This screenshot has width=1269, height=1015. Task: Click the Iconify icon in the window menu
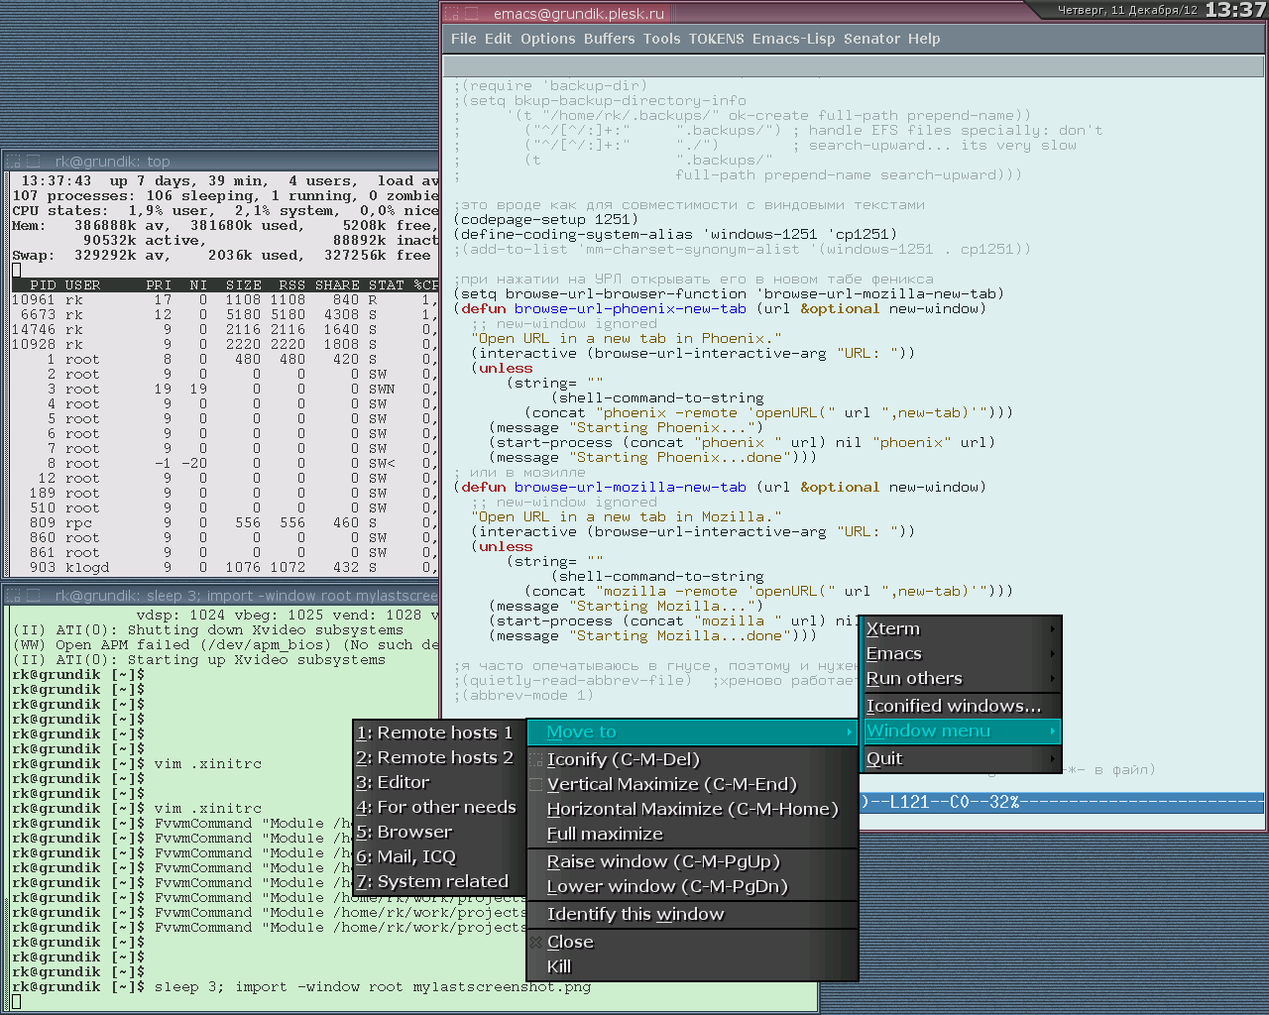536,760
